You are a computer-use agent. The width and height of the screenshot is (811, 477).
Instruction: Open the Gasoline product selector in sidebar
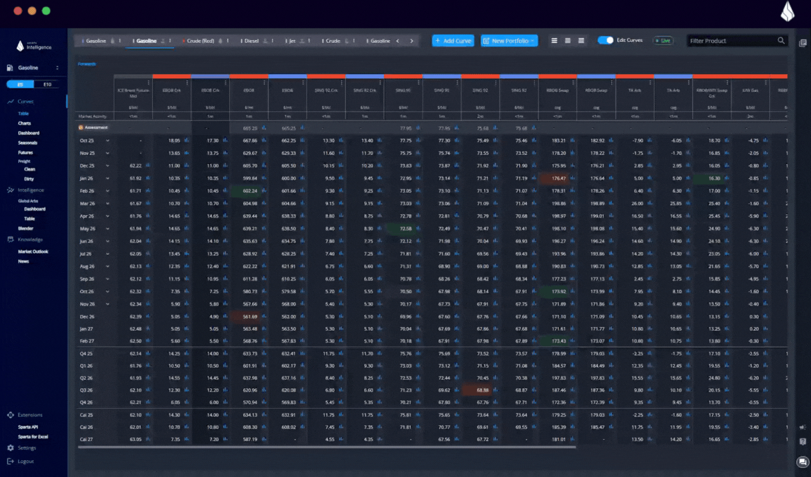[33, 68]
